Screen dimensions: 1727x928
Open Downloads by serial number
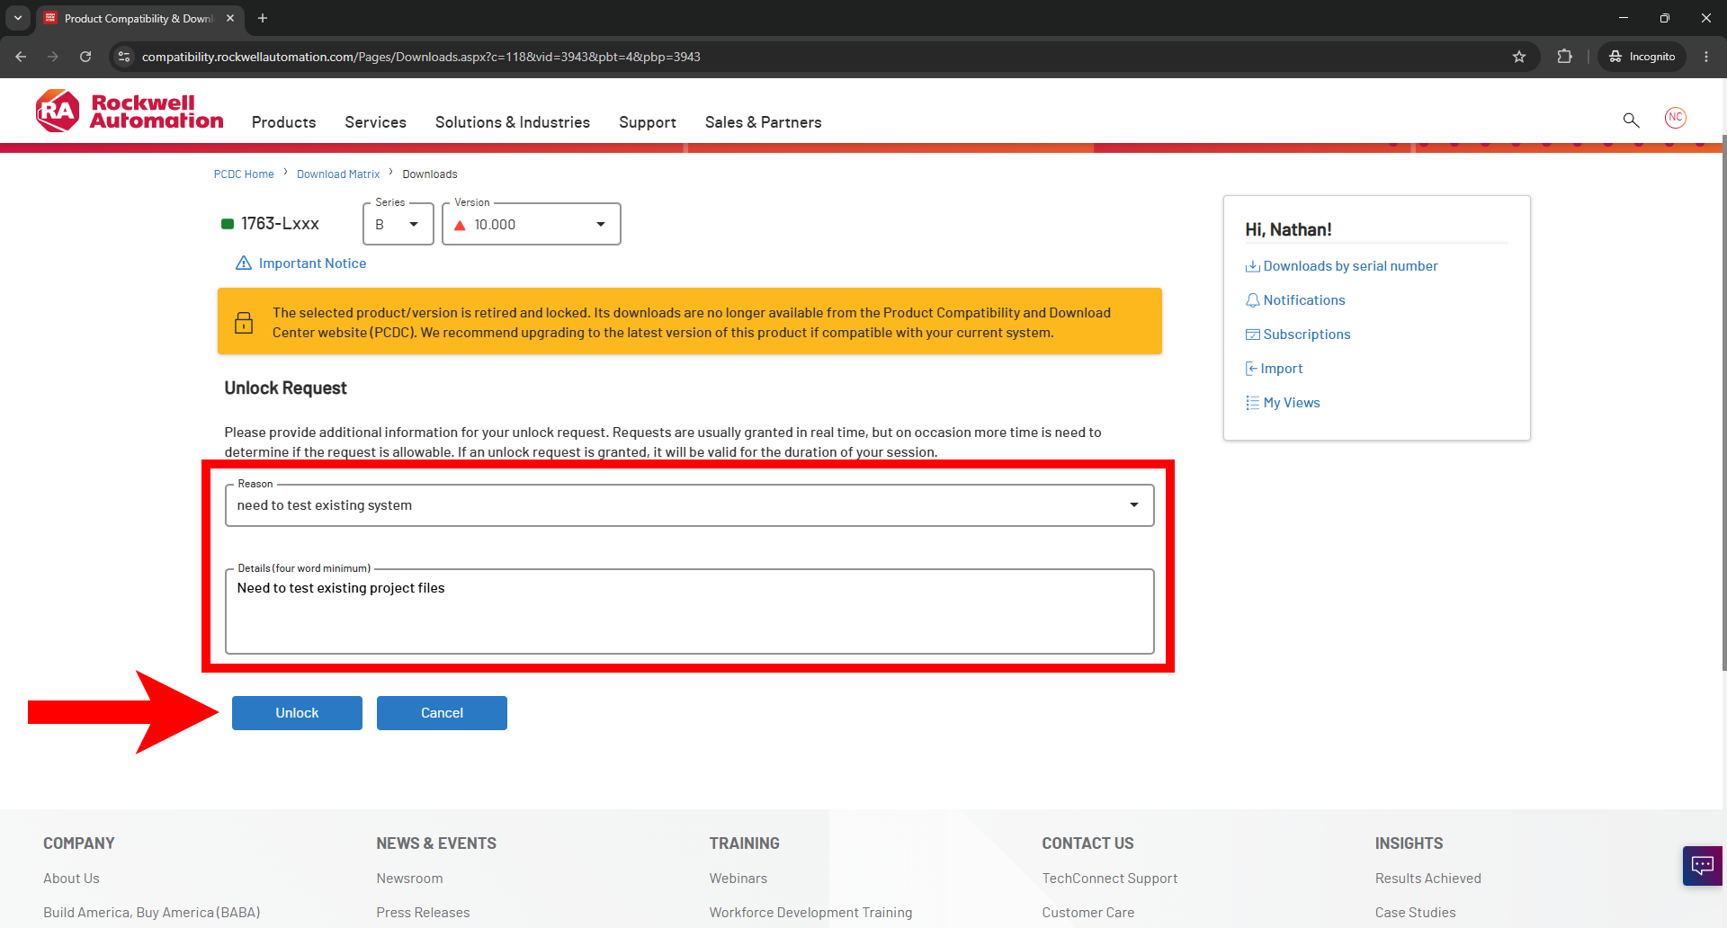[1350, 266]
